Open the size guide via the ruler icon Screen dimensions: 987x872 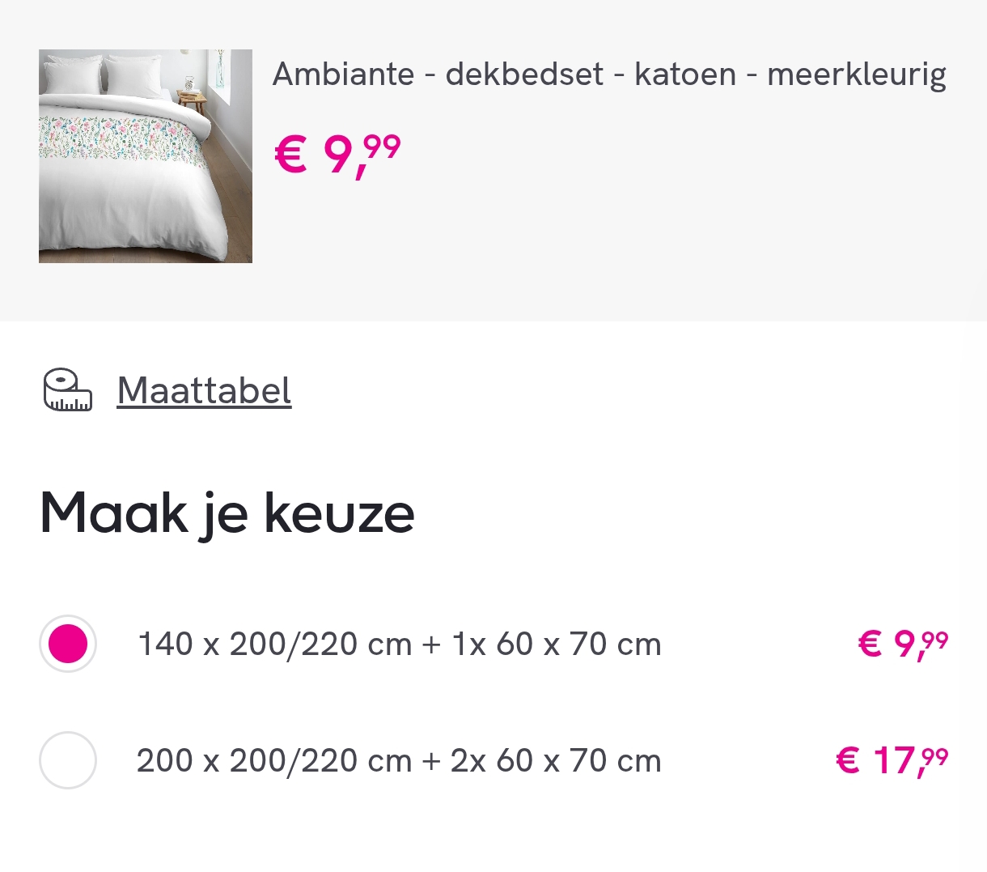click(x=68, y=390)
